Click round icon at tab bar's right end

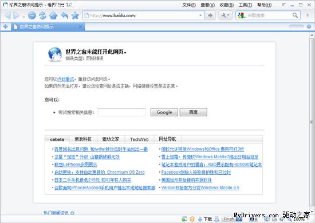click(x=309, y=26)
